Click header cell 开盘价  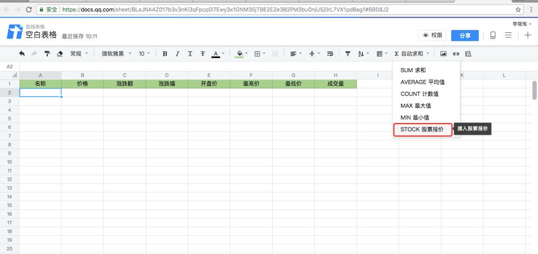point(209,84)
